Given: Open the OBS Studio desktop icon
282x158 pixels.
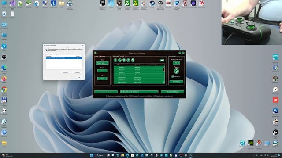Looking at the screenshot, I should point(4,58).
